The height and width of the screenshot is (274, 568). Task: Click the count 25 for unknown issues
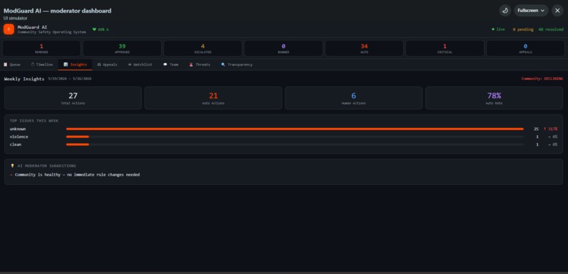pos(536,129)
